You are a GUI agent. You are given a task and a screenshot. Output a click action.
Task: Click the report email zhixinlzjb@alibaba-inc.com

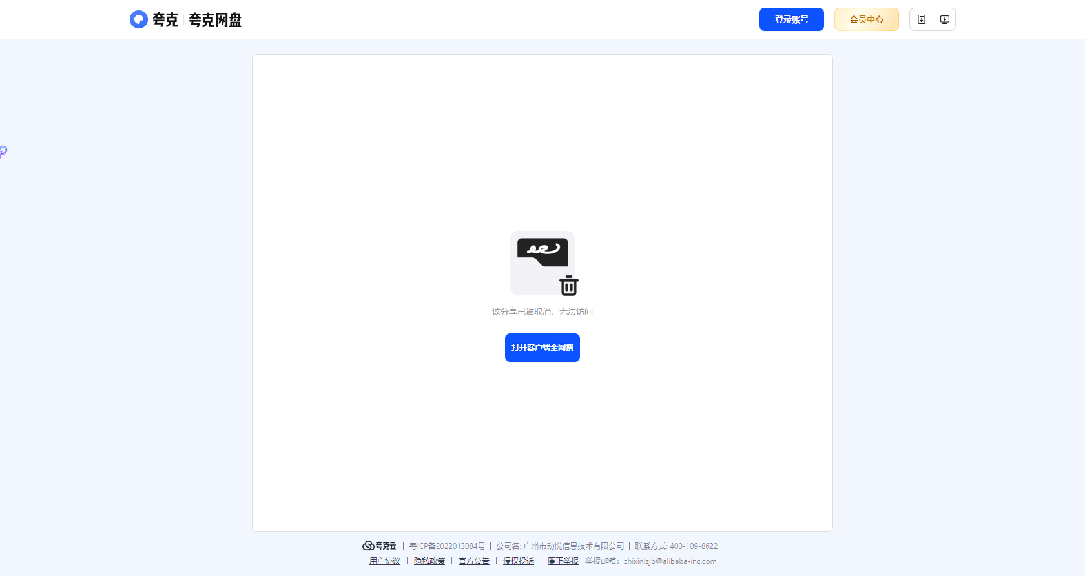pyautogui.click(x=670, y=561)
